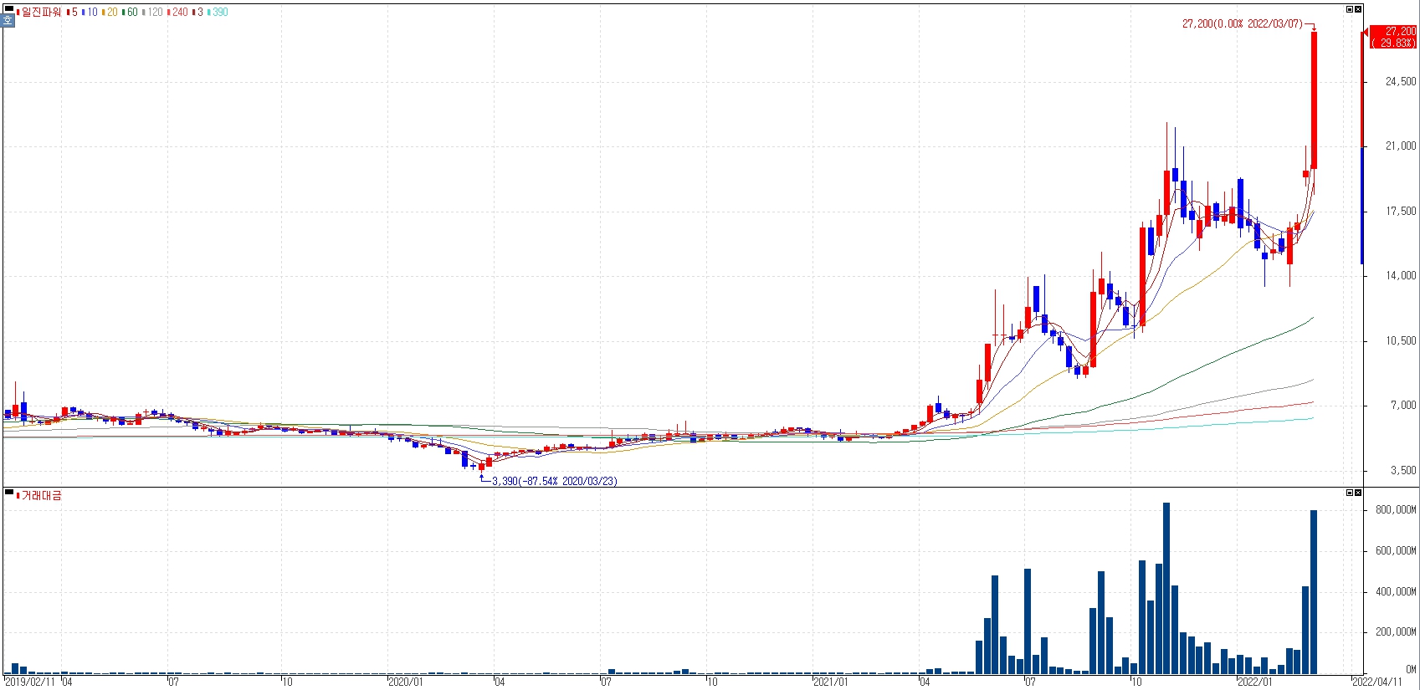
Task: Select the 20-period moving average legend
Action: pos(110,13)
